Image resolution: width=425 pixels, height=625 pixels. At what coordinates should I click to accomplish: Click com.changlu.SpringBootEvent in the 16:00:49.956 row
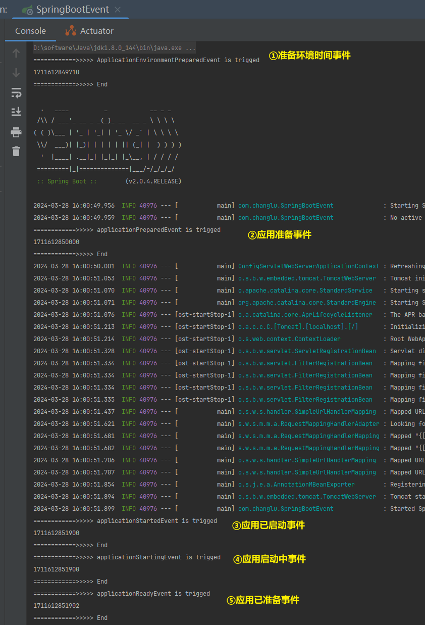(286, 206)
